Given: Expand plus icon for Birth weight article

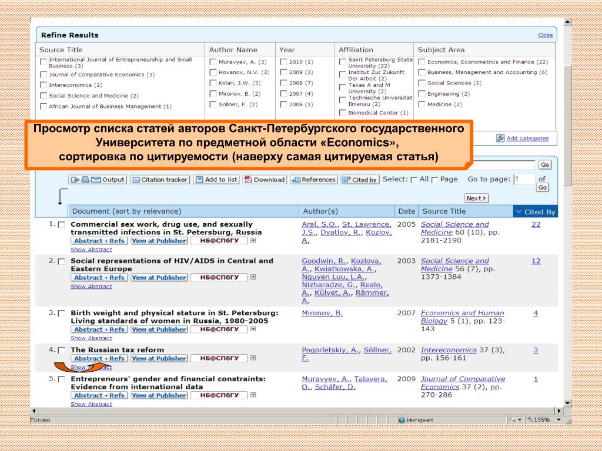Looking at the screenshot, I should tap(253, 329).
